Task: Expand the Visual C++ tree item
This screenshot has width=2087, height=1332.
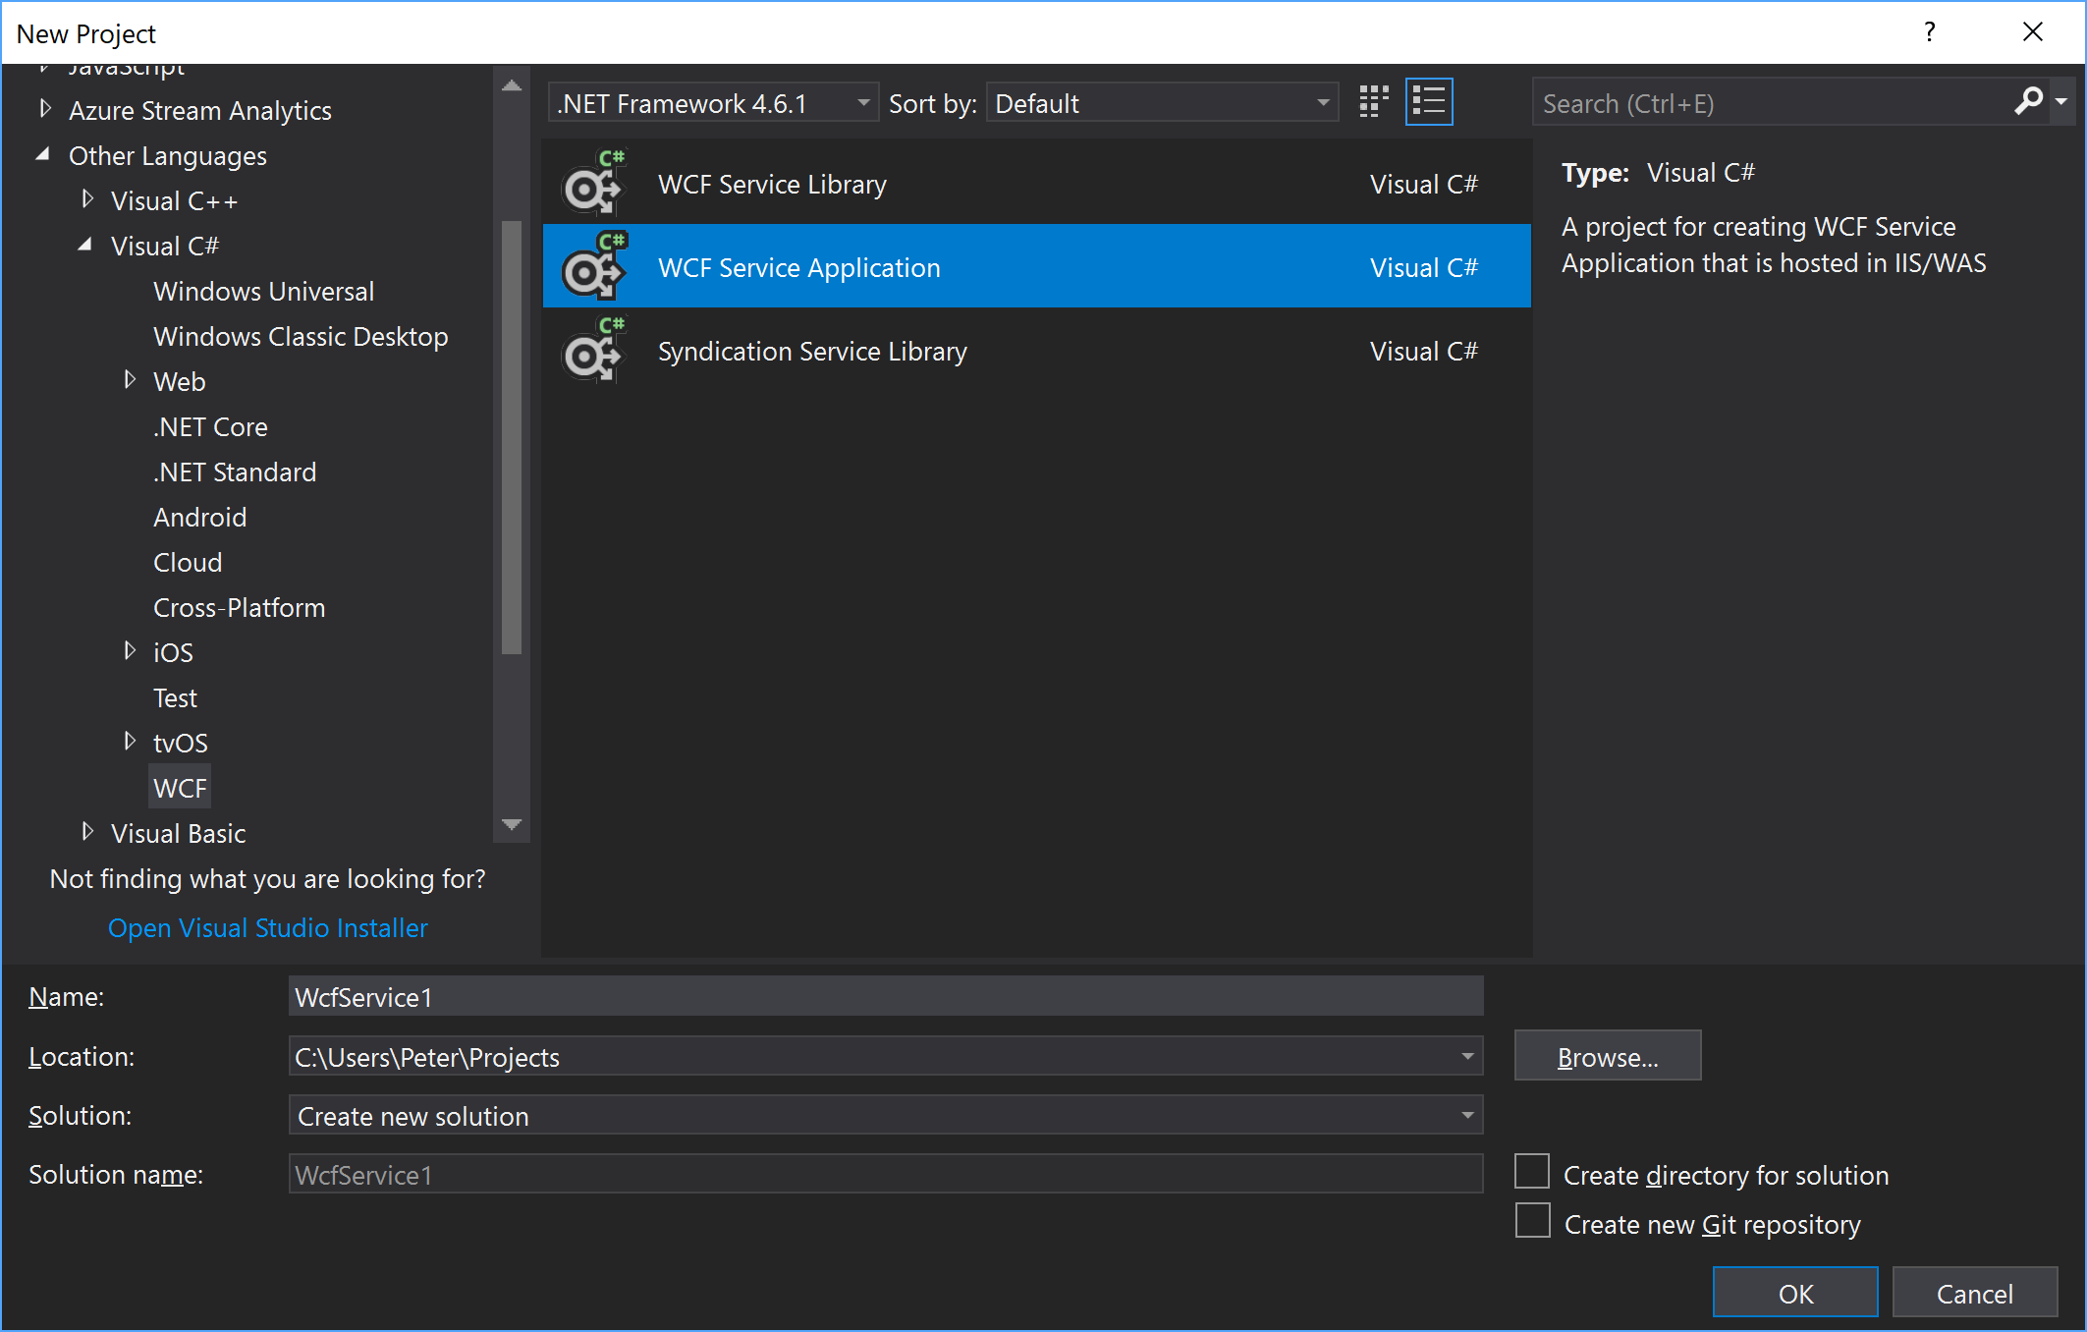Action: [85, 199]
